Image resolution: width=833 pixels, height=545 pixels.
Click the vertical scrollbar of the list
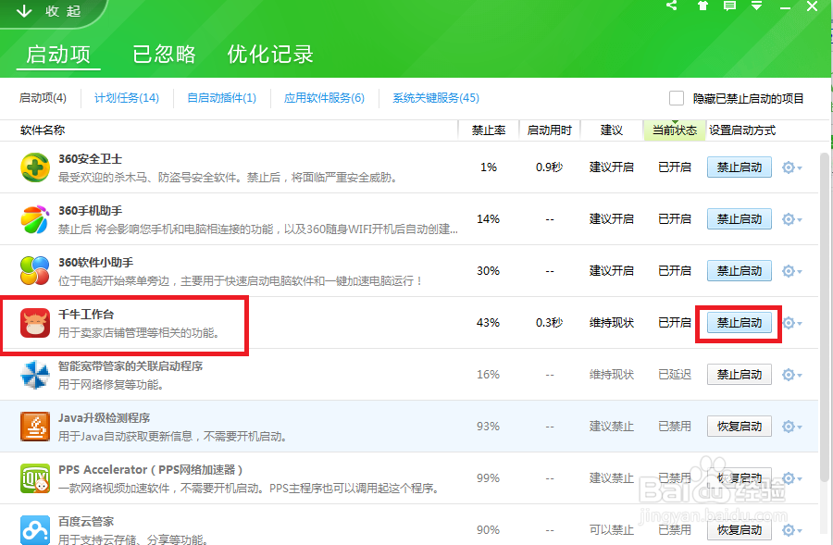(x=824, y=318)
